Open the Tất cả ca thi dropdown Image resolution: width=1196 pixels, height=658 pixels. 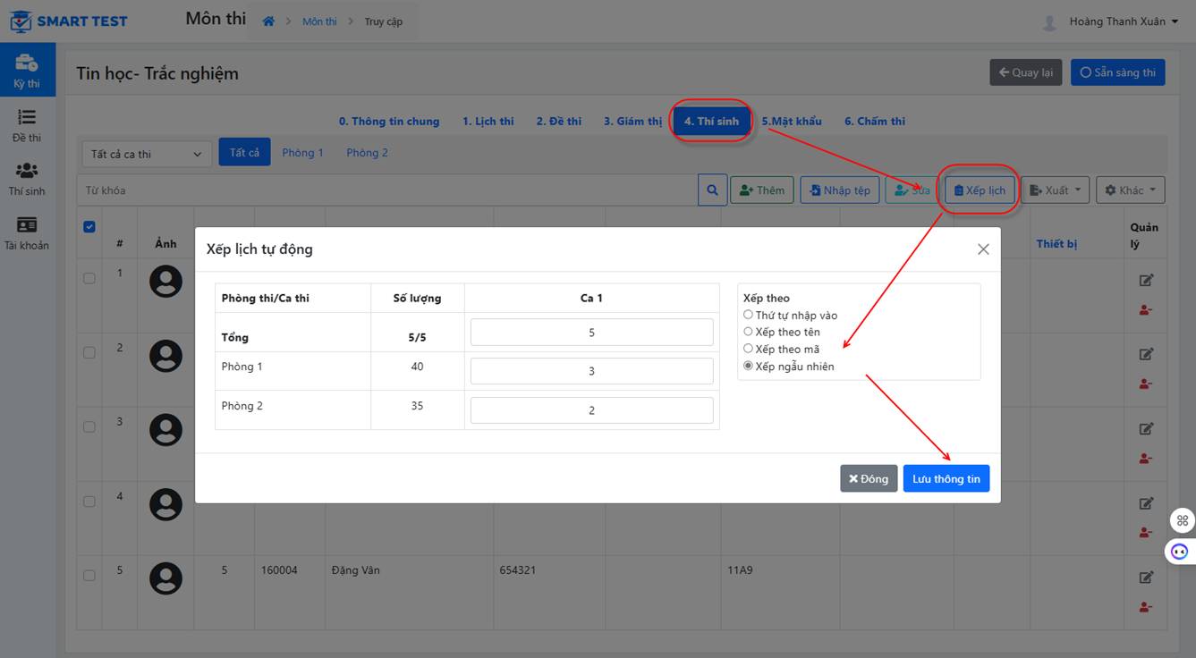(147, 154)
